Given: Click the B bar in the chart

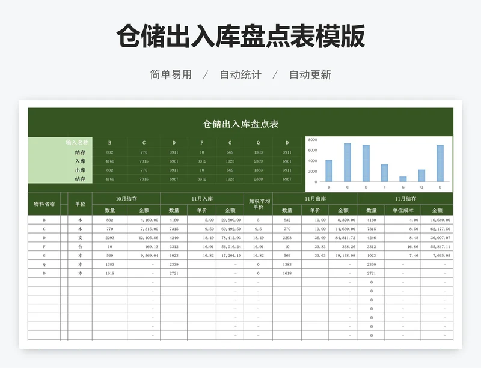Looking at the screenshot, I should tap(329, 170).
